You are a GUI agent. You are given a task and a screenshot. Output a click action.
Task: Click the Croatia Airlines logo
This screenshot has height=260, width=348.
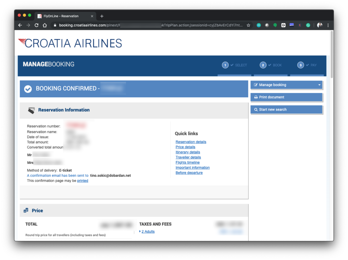[70, 43]
